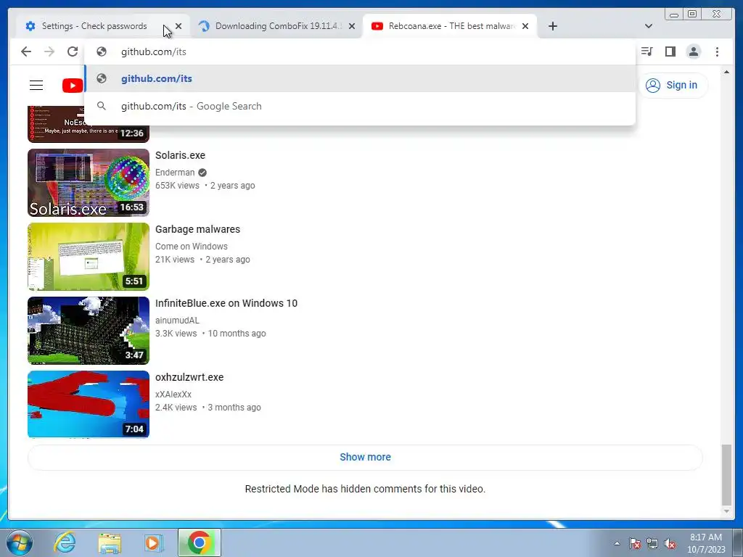Visit the Come on Windows channel
The image size is (743, 557).
coord(192,247)
